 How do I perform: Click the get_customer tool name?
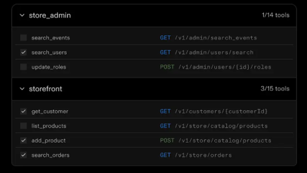pyautogui.click(x=50, y=111)
